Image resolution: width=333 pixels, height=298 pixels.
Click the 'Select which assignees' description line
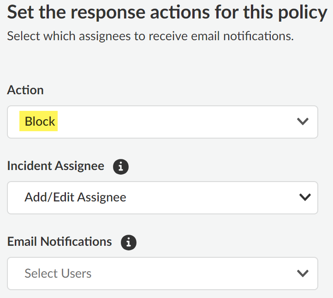pos(150,36)
